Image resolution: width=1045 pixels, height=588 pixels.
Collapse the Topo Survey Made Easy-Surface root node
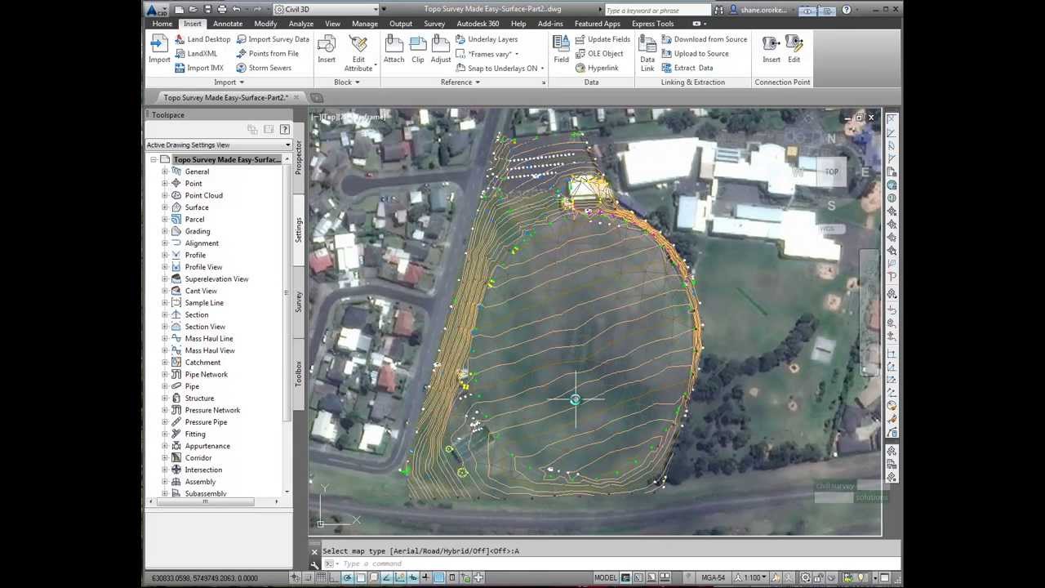pyautogui.click(x=153, y=160)
